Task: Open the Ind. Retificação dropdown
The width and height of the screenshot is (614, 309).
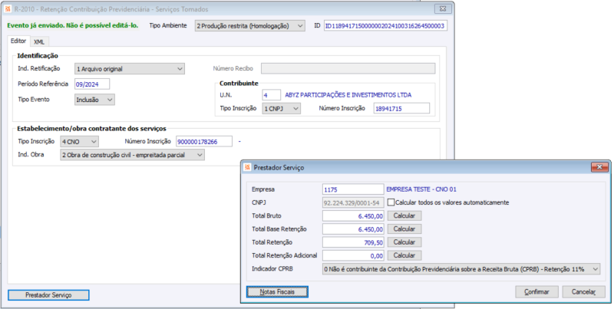Action: coord(130,69)
